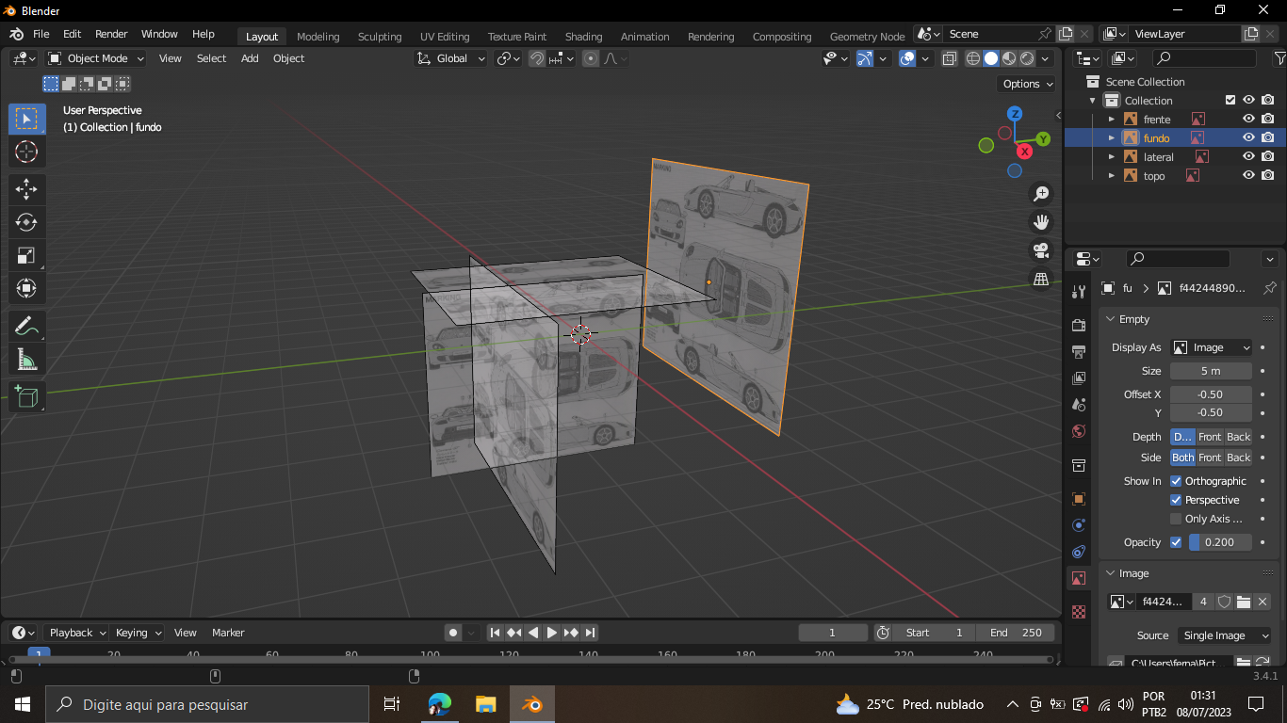1287x723 pixels.
Task: Set Side to Back
Action: point(1238,458)
